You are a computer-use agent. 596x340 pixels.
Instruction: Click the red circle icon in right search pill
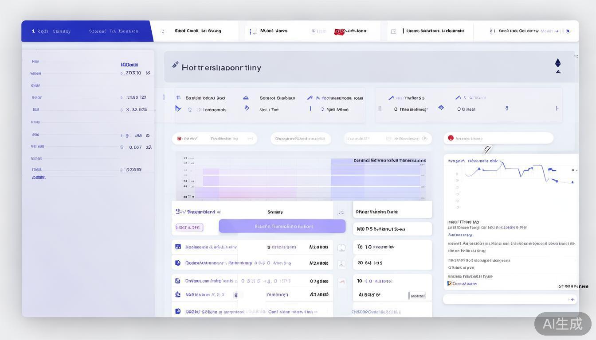click(x=451, y=138)
